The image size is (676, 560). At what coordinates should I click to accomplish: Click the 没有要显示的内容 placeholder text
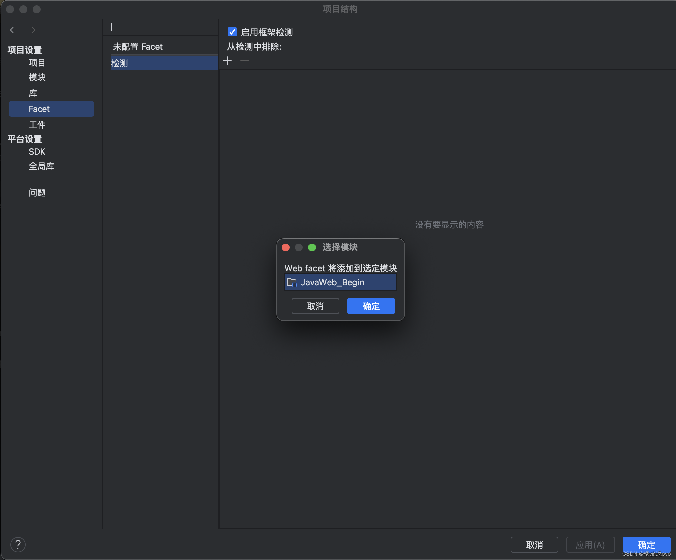(x=449, y=225)
